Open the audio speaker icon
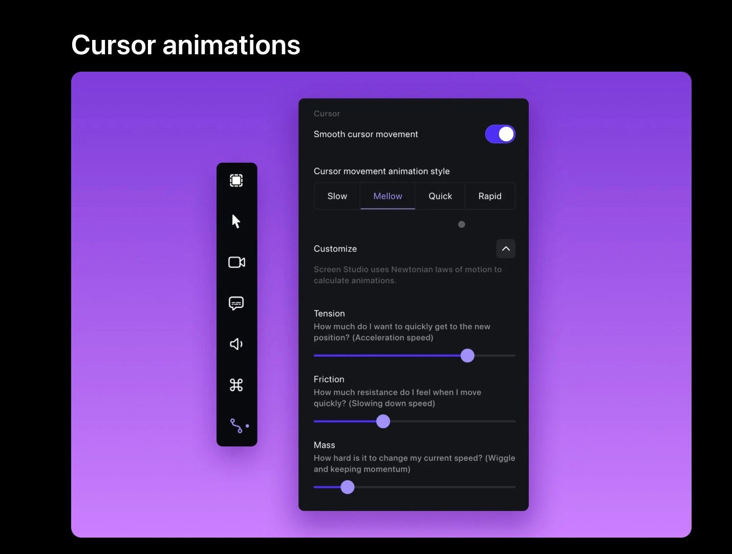732x554 pixels. click(236, 344)
